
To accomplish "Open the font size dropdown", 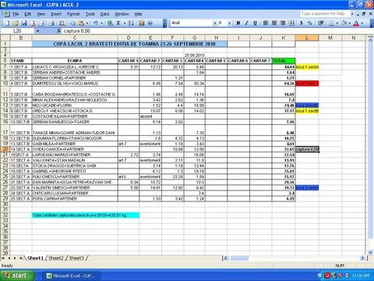I will [x=229, y=23].
